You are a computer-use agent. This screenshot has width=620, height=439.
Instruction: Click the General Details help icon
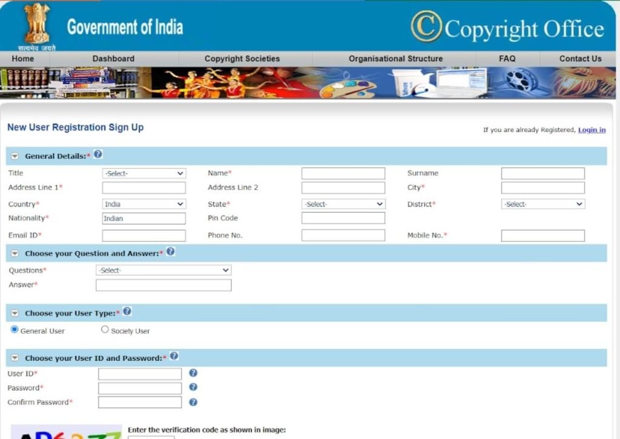pos(98,154)
